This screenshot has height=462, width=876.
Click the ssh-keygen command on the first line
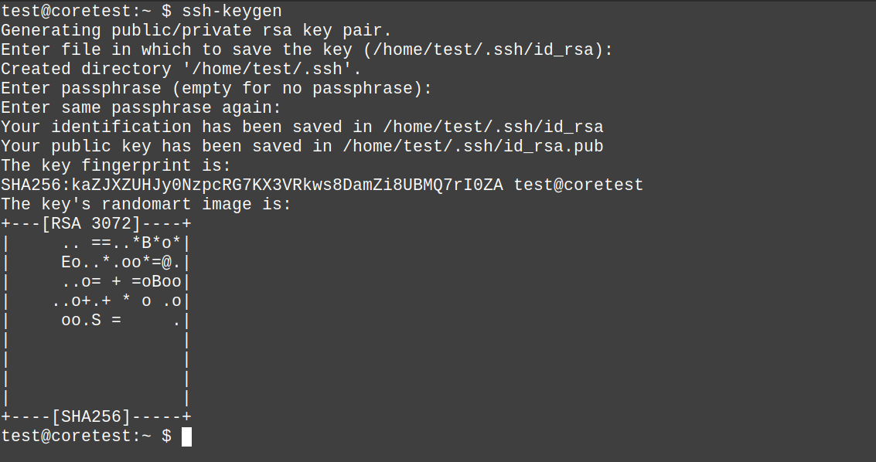pos(232,11)
